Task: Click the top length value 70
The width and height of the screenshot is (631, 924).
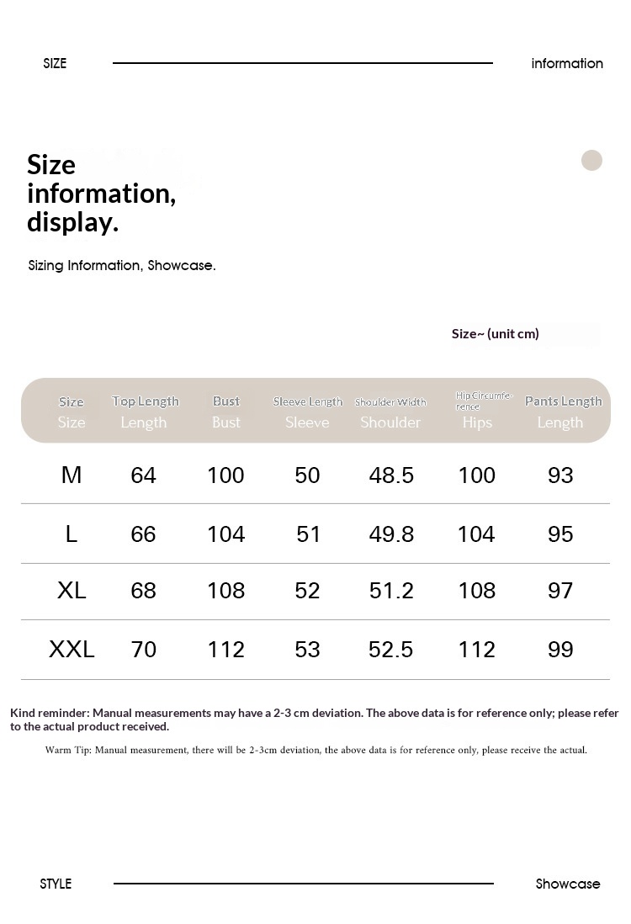Action: click(x=144, y=649)
